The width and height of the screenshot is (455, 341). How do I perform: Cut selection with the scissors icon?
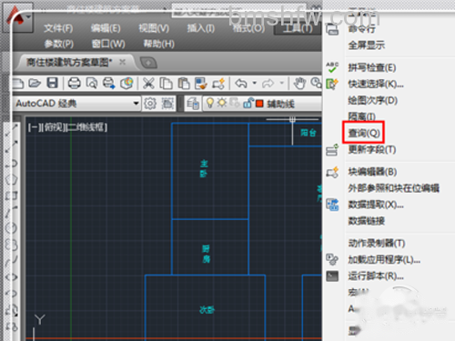coord(148,84)
